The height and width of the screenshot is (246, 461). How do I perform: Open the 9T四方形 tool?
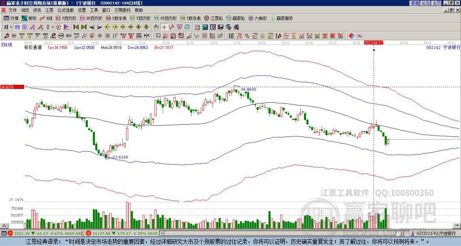[x=165, y=18]
